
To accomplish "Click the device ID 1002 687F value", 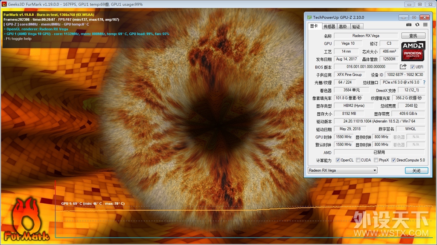I will pyautogui.click(x=405, y=74).
